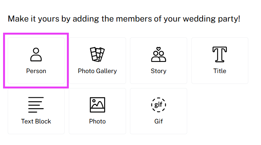This screenshot has height=145, width=261.
Task: Click the Person silhouette icon
Action: pos(36,55)
